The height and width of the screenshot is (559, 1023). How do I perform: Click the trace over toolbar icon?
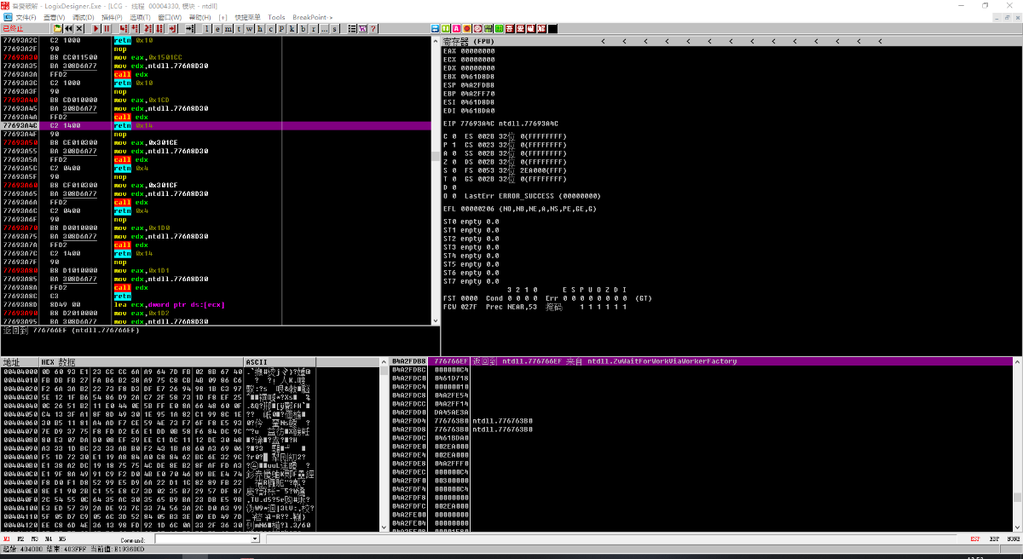(x=160, y=28)
